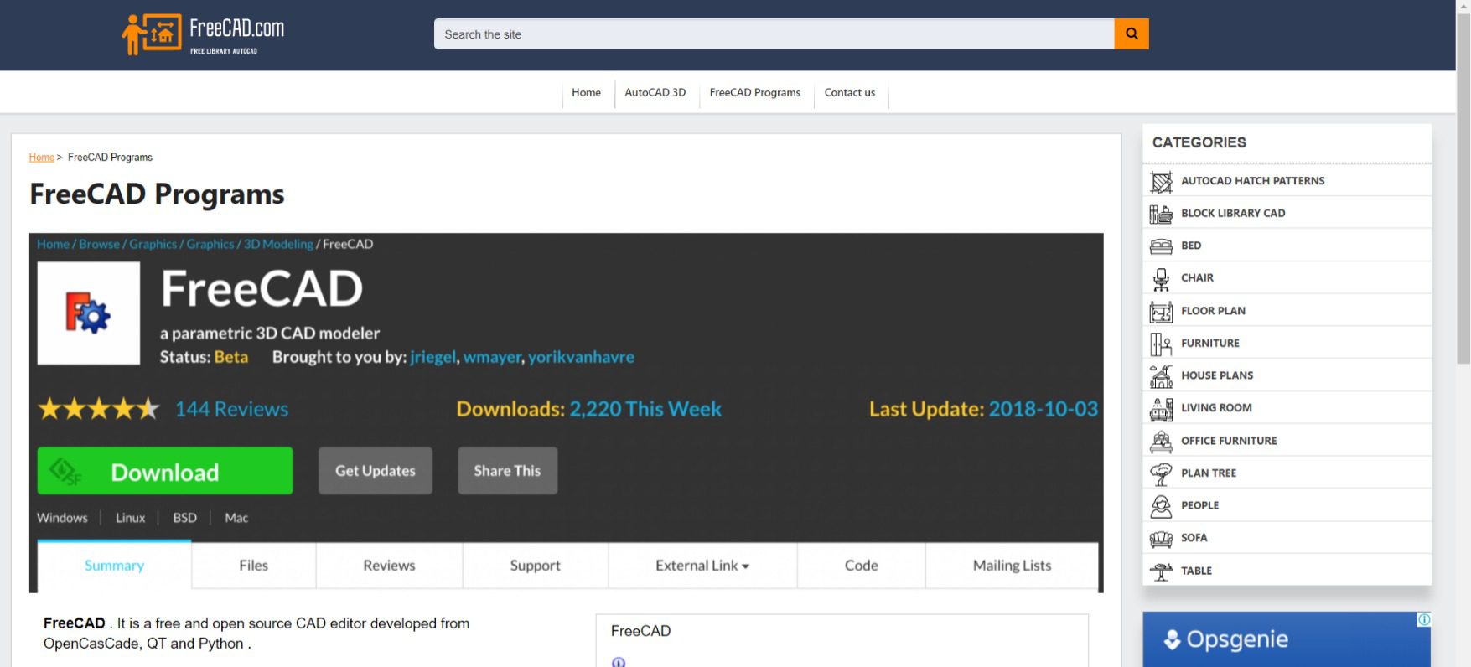Click the People category icon

(1161, 506)
